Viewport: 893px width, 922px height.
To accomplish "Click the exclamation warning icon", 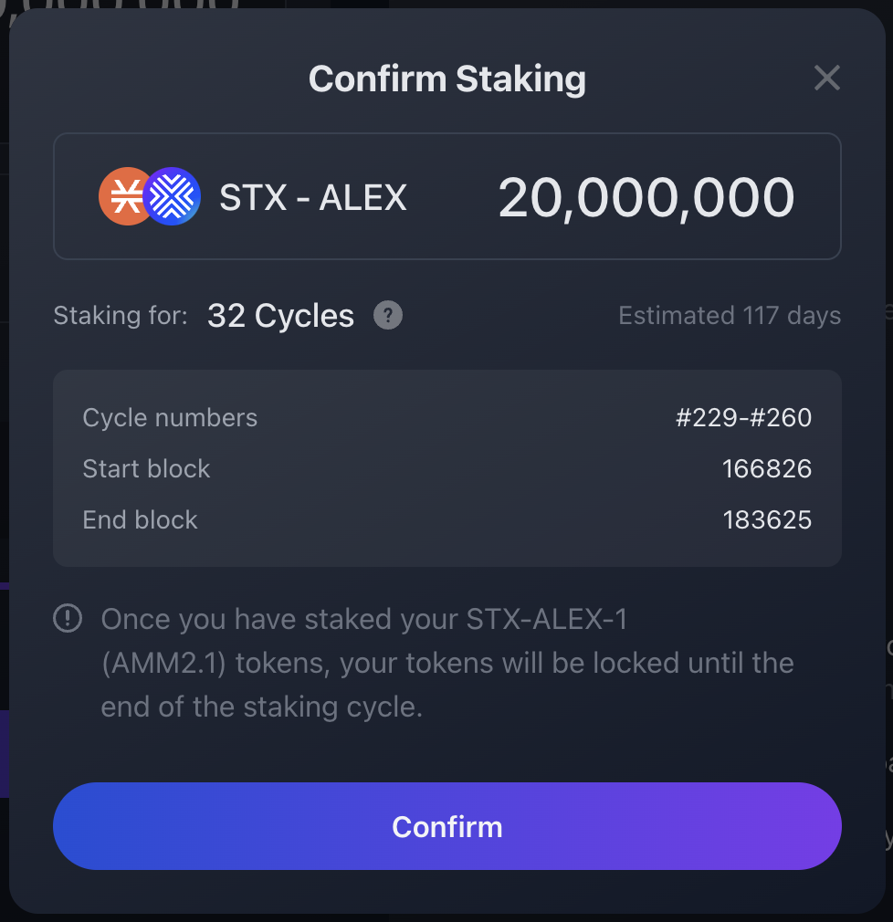I will pos(68,619).
